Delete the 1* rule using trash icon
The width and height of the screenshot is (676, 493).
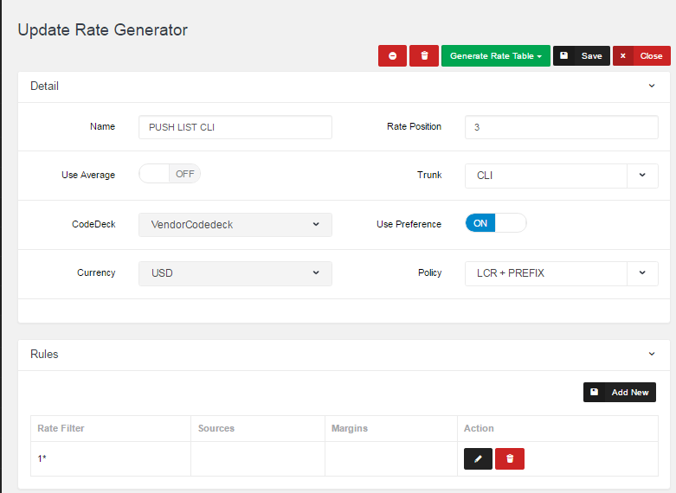(510, 458)
